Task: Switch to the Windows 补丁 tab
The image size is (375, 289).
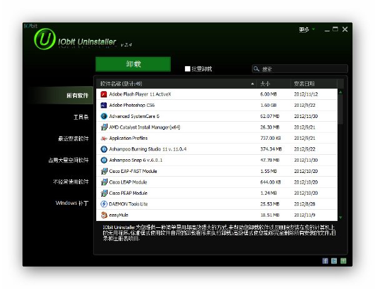Action: (x=72, y=203)
